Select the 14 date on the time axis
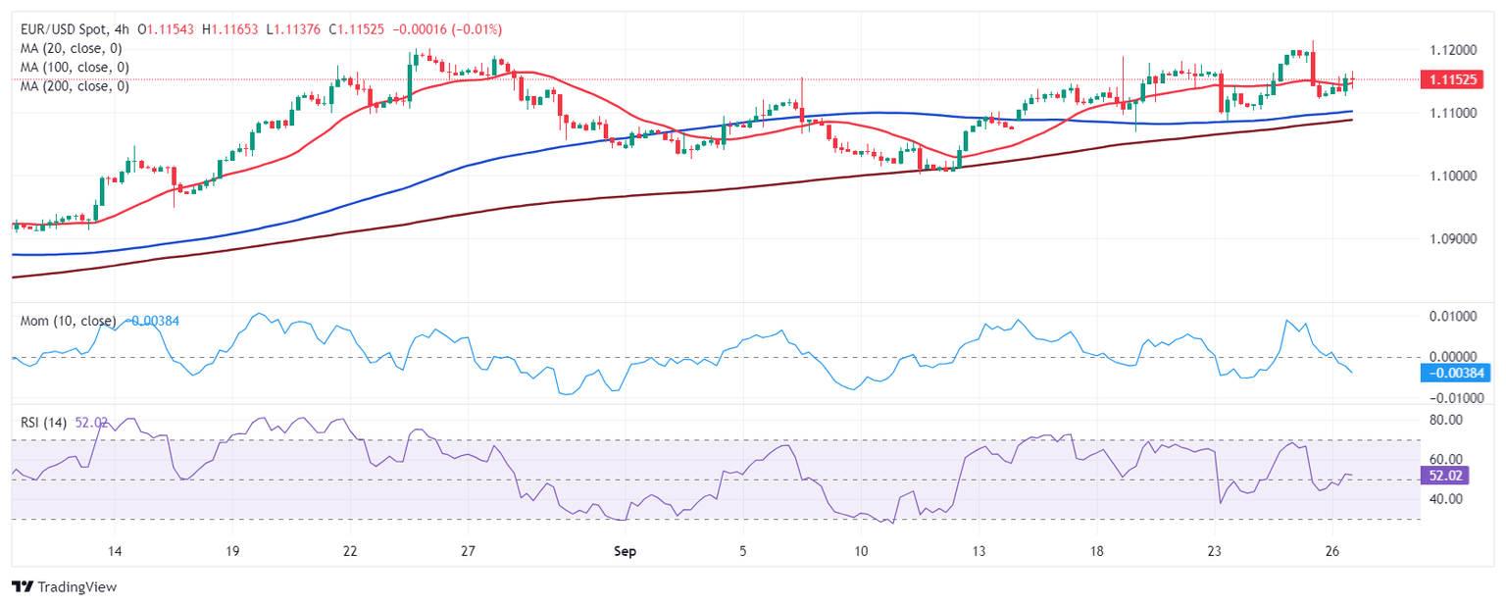 (x=114, y=551)
